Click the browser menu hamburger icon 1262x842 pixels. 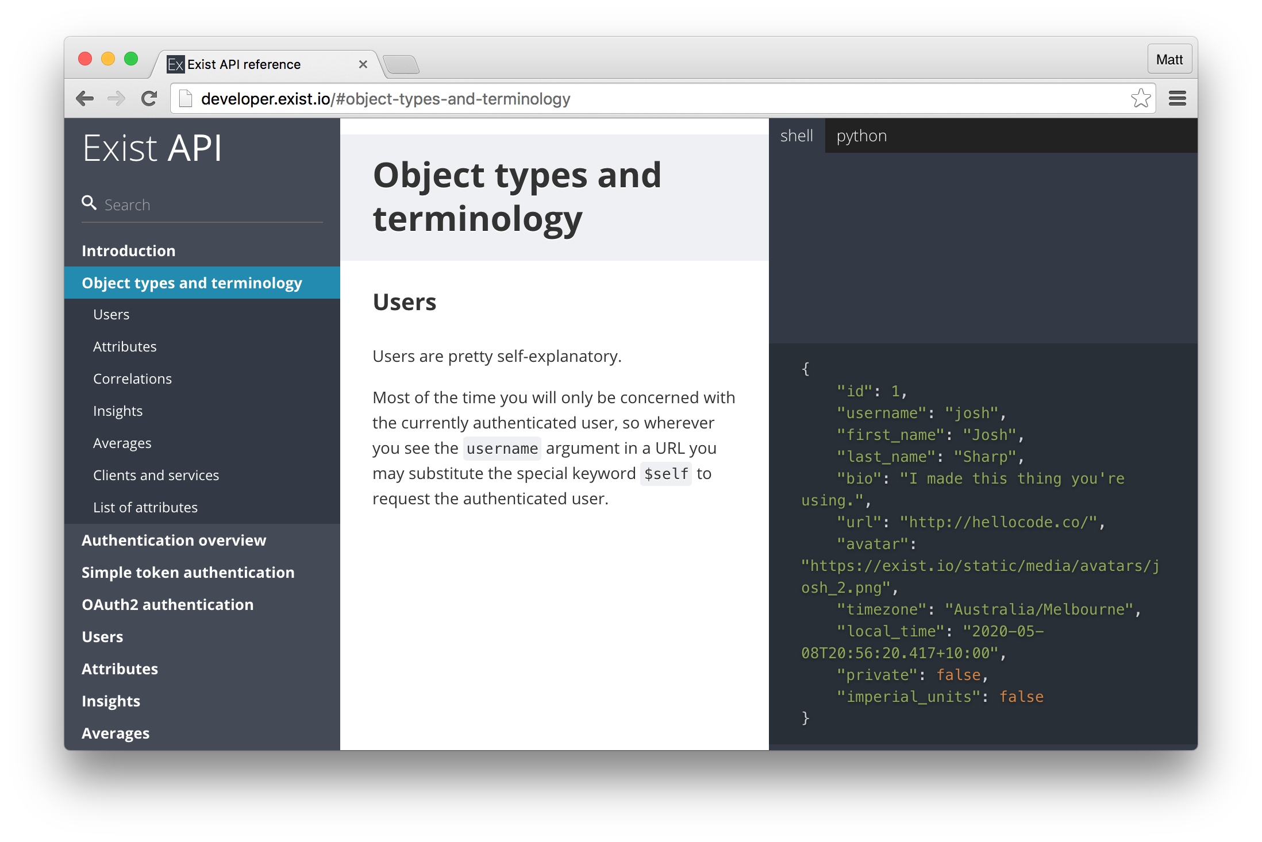(x=1179, y=98)
